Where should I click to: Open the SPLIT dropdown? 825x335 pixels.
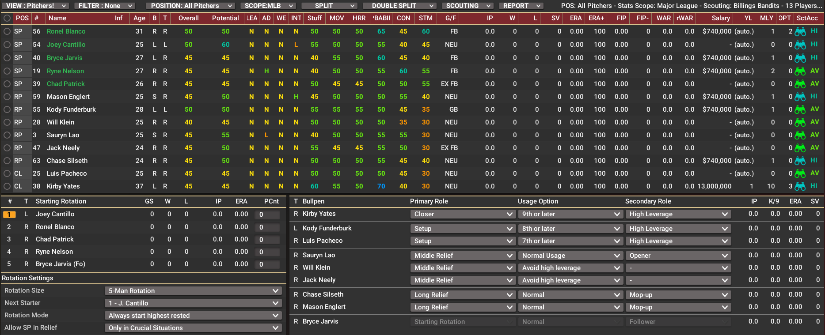point(329,6)
